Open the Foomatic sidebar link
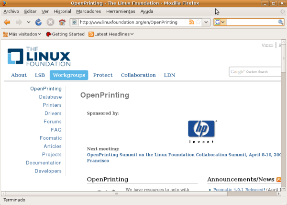The width and height of the screenshot is (287, 205). (x=51, y=138)
